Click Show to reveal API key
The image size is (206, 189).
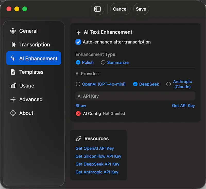coord(81,106)
